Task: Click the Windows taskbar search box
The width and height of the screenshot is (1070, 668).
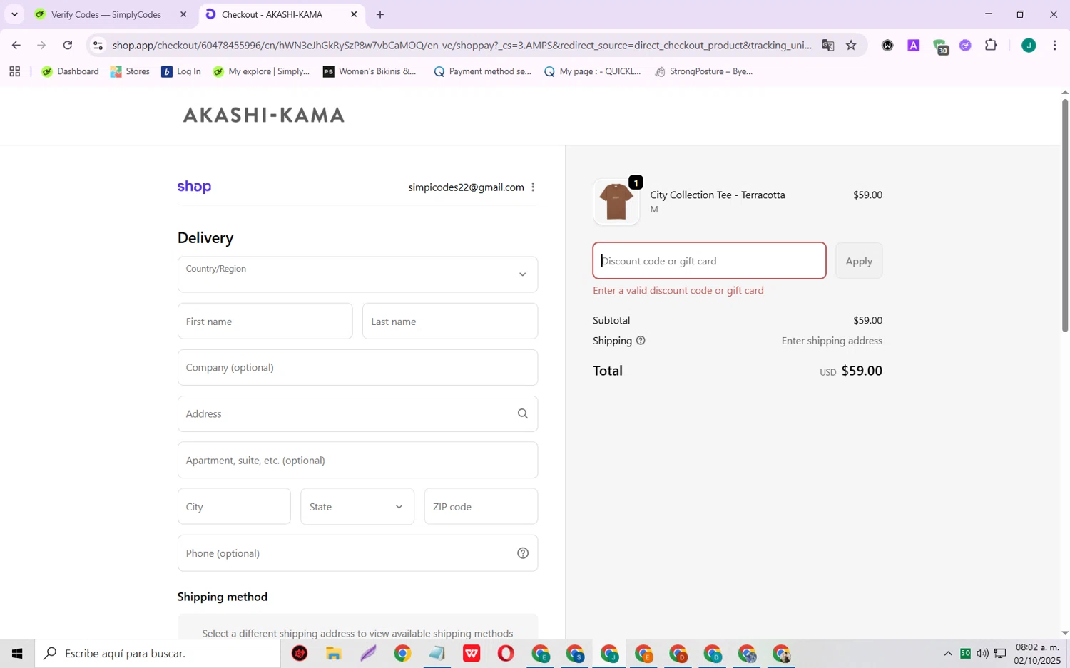Action: pyautogui.click(x=158, y=654)
